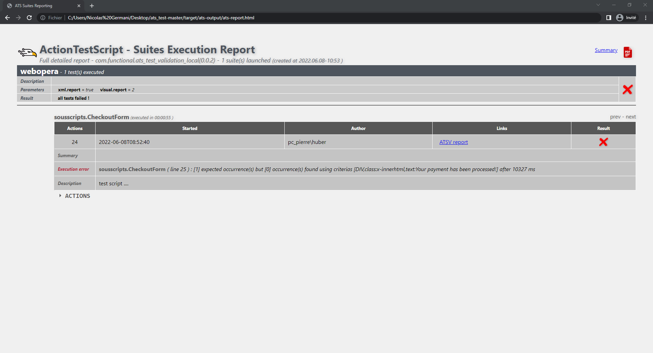Click the file info icon in address bar
653x353 pixels.
click(43, 18)
